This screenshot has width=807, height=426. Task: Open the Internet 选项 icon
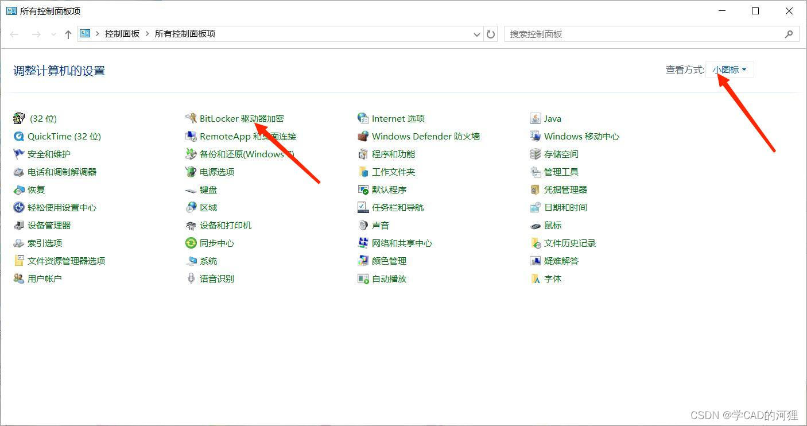363,118
